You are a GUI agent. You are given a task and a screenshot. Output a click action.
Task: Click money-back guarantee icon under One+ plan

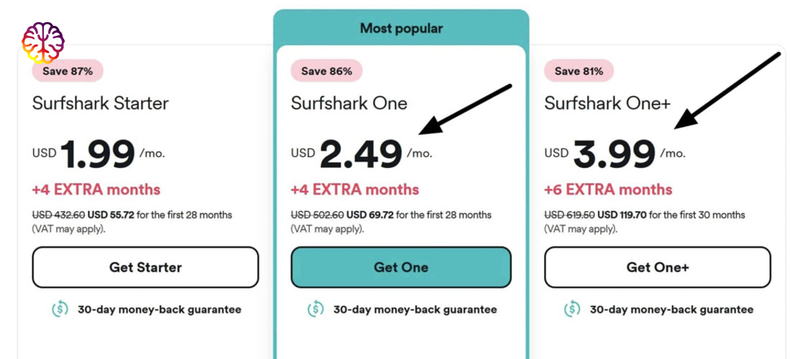click(x=572, y=309)
